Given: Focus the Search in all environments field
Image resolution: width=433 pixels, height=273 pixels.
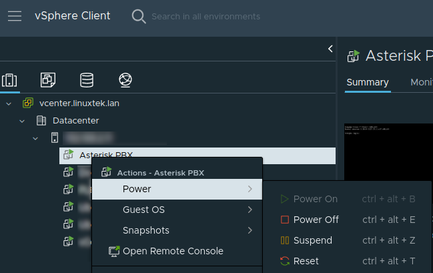Looking at the screenshot, I should [205, 17].
